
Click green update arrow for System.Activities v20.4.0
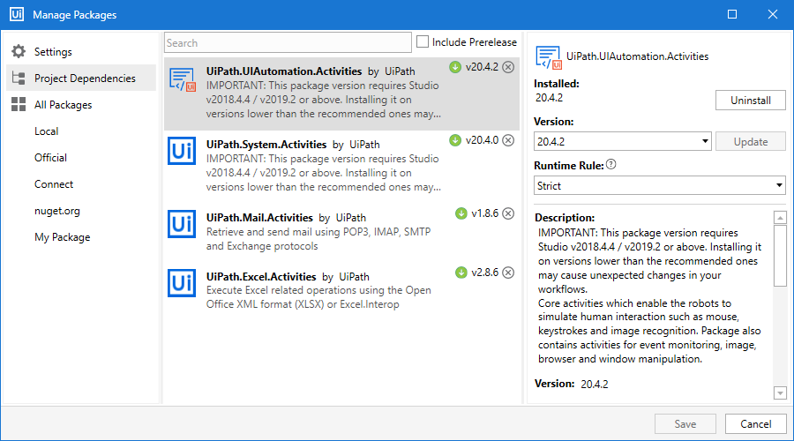pos(455,140)
